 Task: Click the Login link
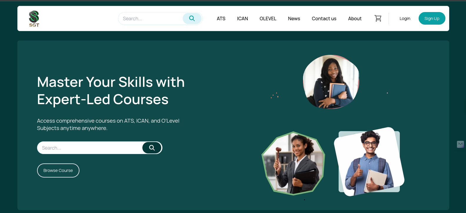click(x=405, y=18)
